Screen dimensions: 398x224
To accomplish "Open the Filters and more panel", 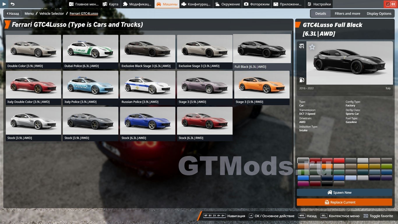I will tap(347, 13).
